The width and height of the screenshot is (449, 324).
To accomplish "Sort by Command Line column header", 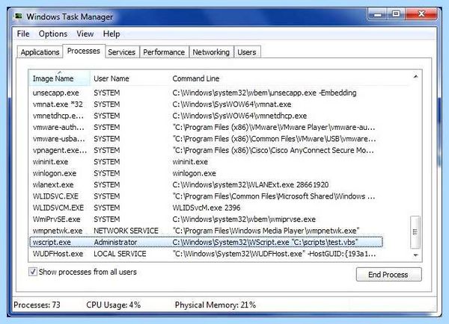I will tap(289, 78).
